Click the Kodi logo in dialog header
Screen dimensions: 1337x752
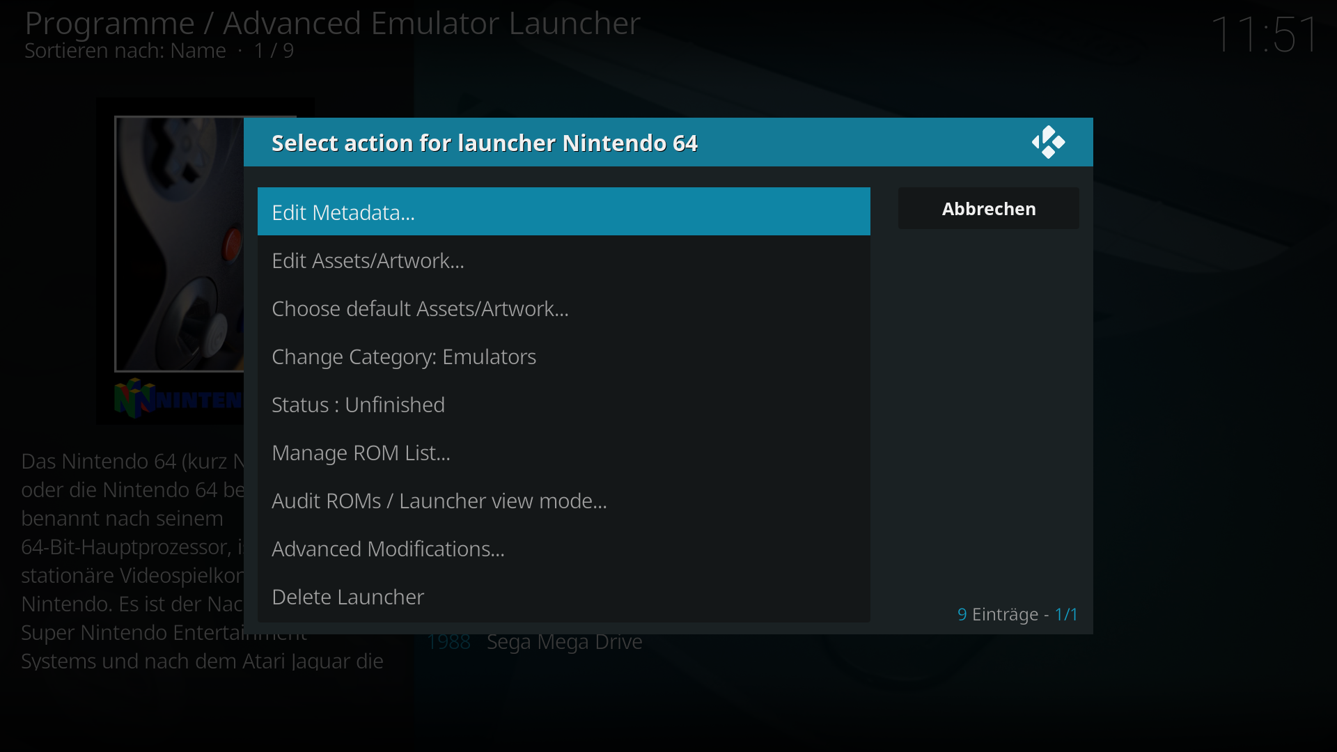1048,142
